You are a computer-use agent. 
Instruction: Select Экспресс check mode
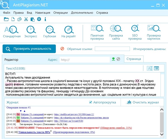[x=31, y=32]
